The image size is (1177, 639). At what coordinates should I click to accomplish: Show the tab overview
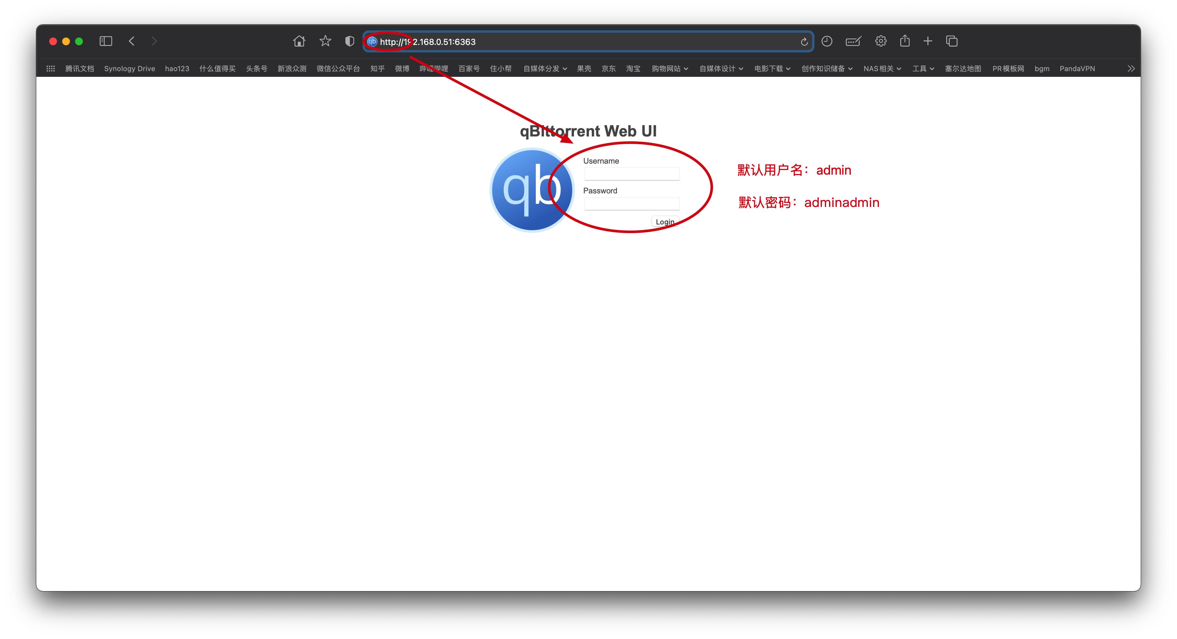[x=951, y=41]
